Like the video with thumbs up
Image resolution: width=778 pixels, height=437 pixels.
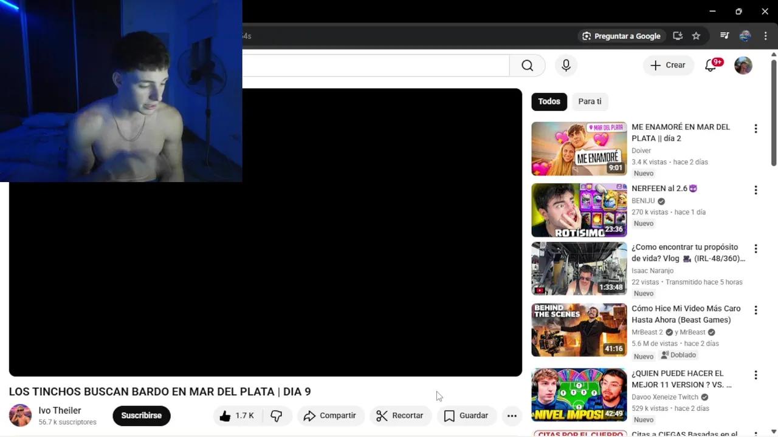[225, 415]
